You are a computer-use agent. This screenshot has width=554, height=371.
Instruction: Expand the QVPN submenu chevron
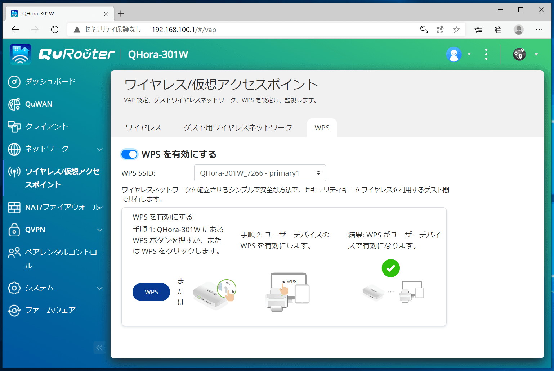point(100,230)
